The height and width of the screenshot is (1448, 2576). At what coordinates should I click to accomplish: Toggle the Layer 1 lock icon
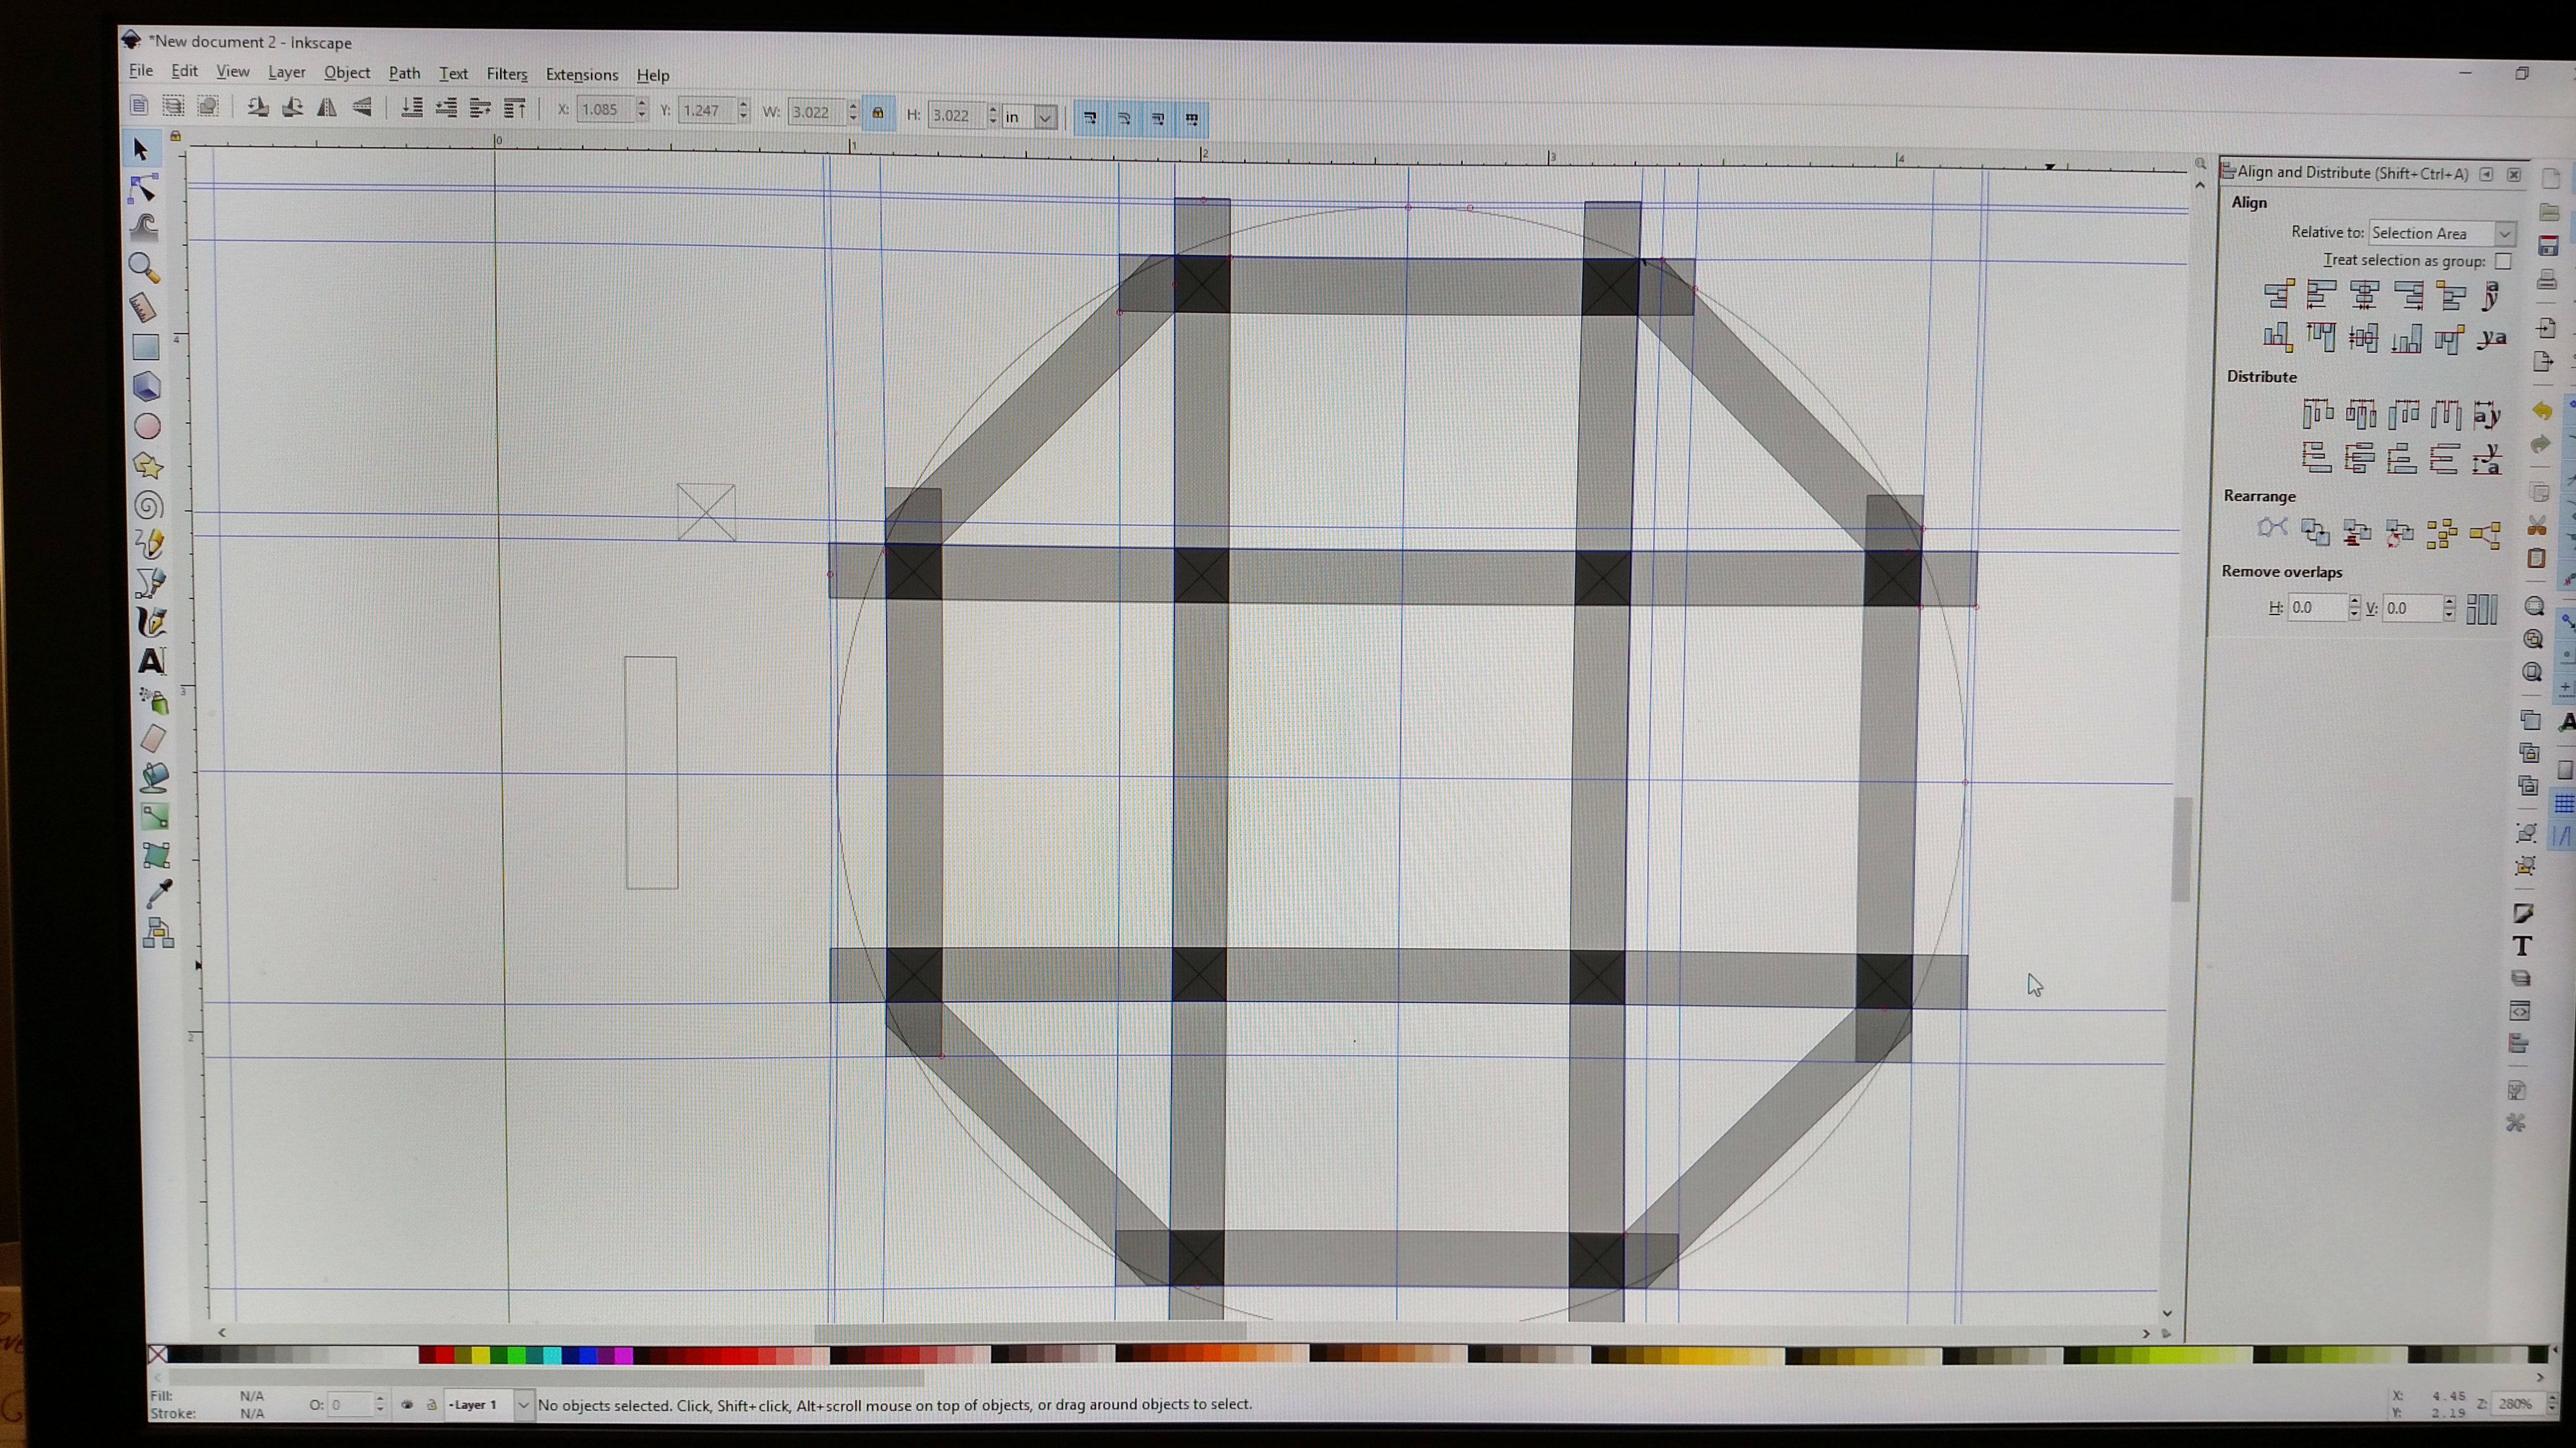pyautogui.click(x=431, y=1404)
